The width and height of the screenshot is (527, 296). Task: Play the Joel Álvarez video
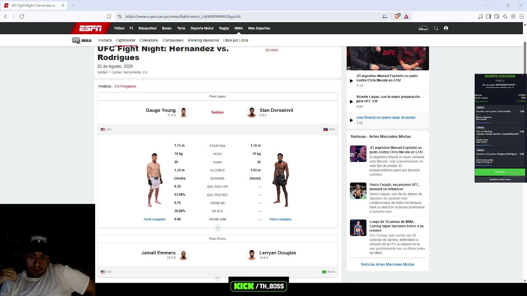[x=351, y=120]
